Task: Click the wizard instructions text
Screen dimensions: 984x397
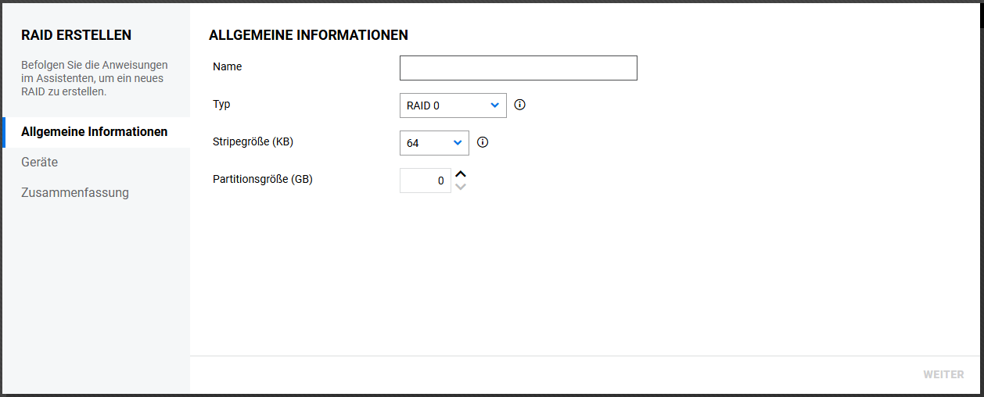Action: tap(94, 78)
